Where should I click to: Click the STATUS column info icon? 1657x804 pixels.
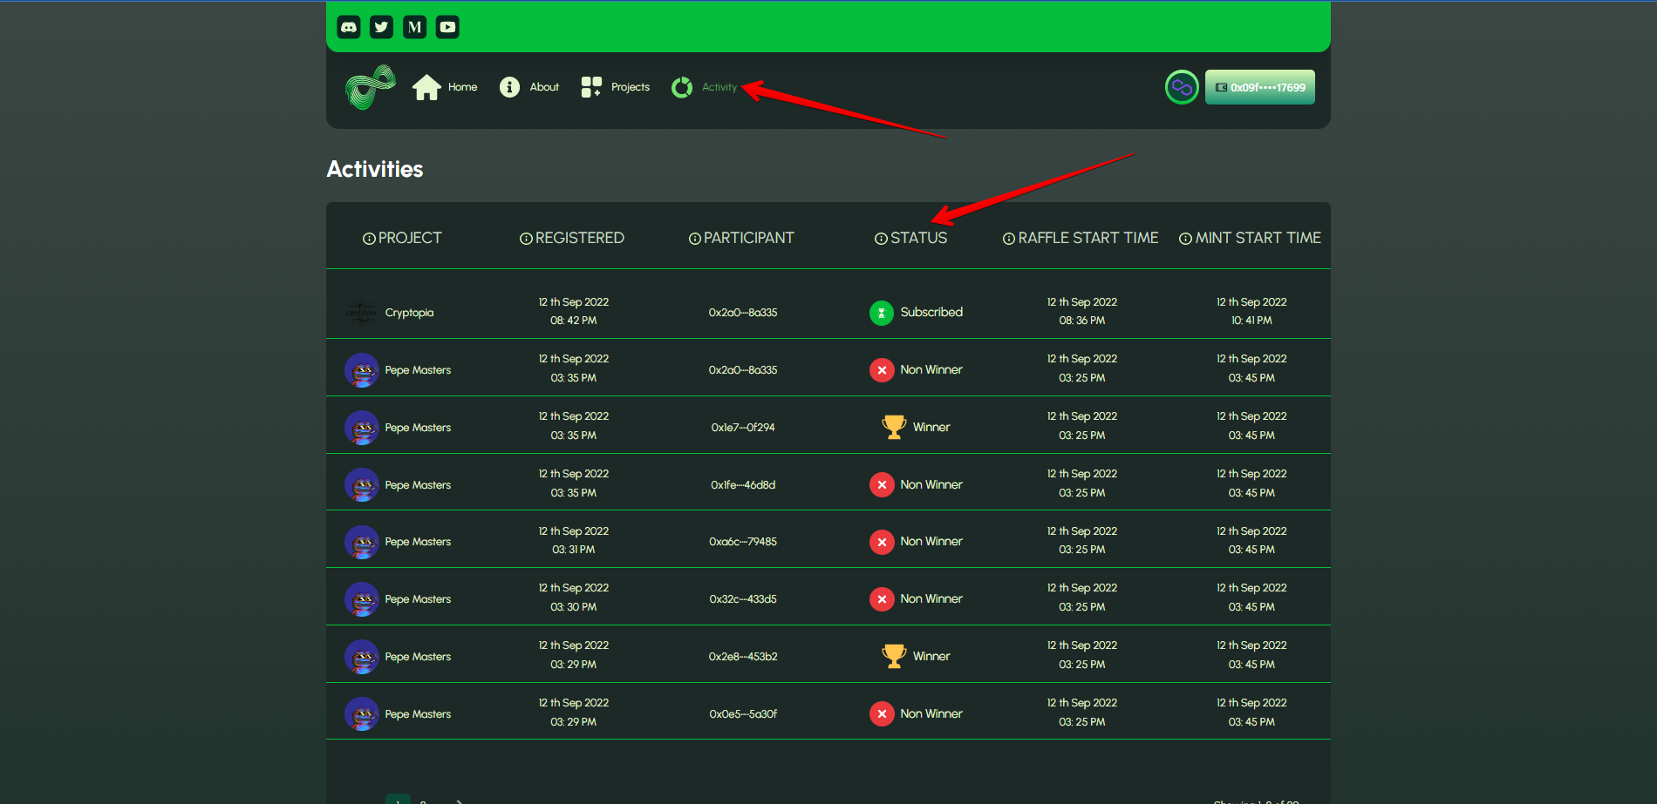tap(881, 239)
